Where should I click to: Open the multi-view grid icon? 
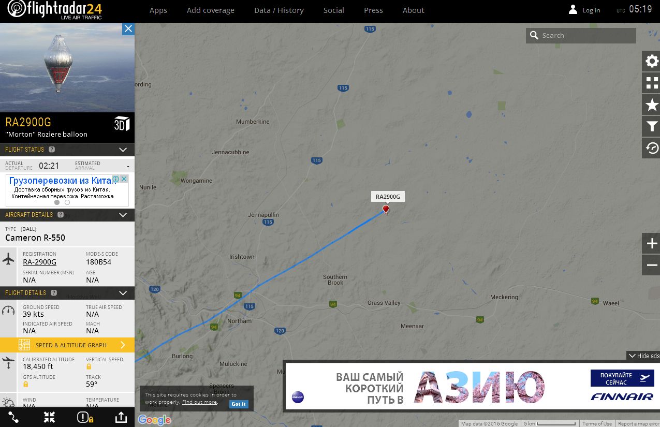(652, 83)
